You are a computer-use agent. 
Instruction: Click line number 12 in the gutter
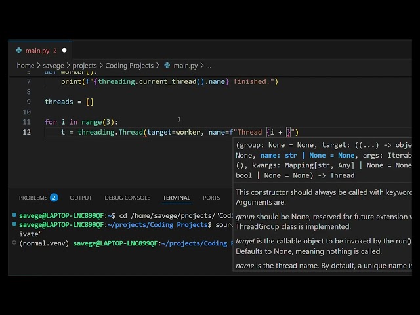26,132
